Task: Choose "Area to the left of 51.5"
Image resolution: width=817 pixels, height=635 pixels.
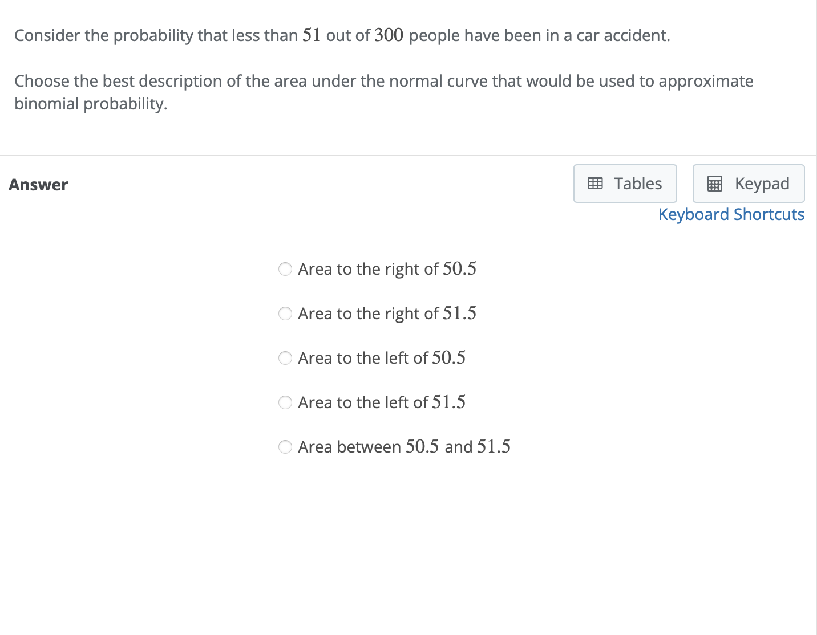Action: 285,402
